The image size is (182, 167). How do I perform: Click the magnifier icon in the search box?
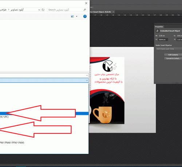pos(85,9)
